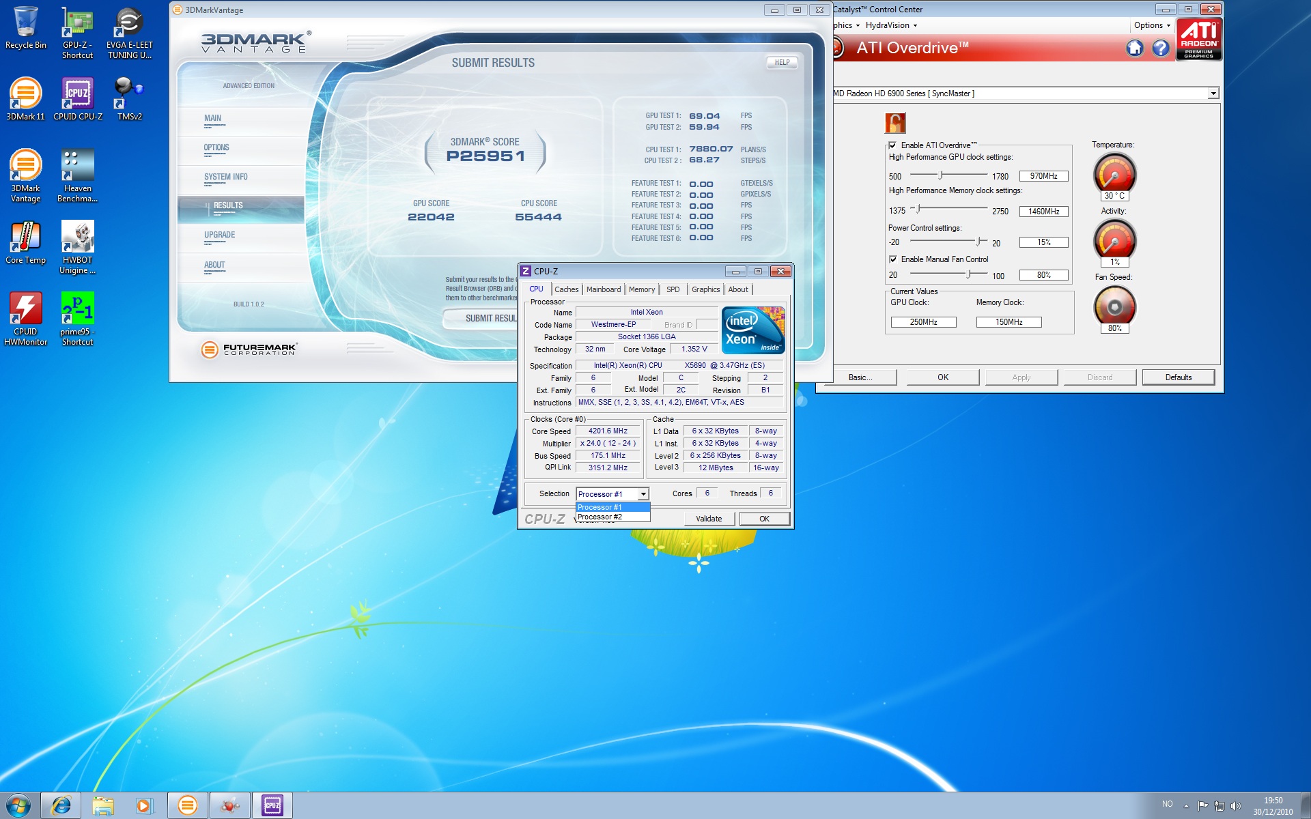The width and height of the screenshot is (1311, 819).
Task: Open the HydraVision dropdown menu
Action: point(891,25)
